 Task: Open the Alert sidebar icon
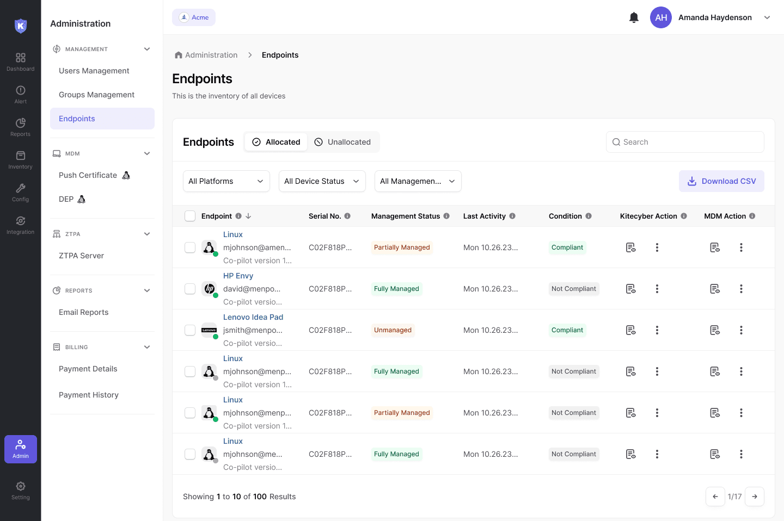[21, 94]
